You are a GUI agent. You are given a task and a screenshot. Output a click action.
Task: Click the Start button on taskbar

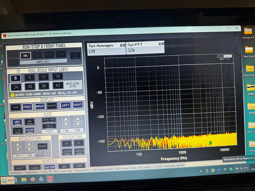(x=7, y=180)
